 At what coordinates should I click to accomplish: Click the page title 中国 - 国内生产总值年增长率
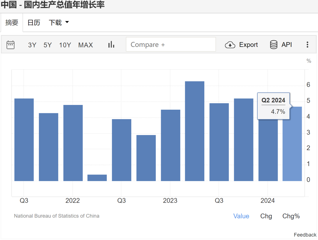coord(53,5)
